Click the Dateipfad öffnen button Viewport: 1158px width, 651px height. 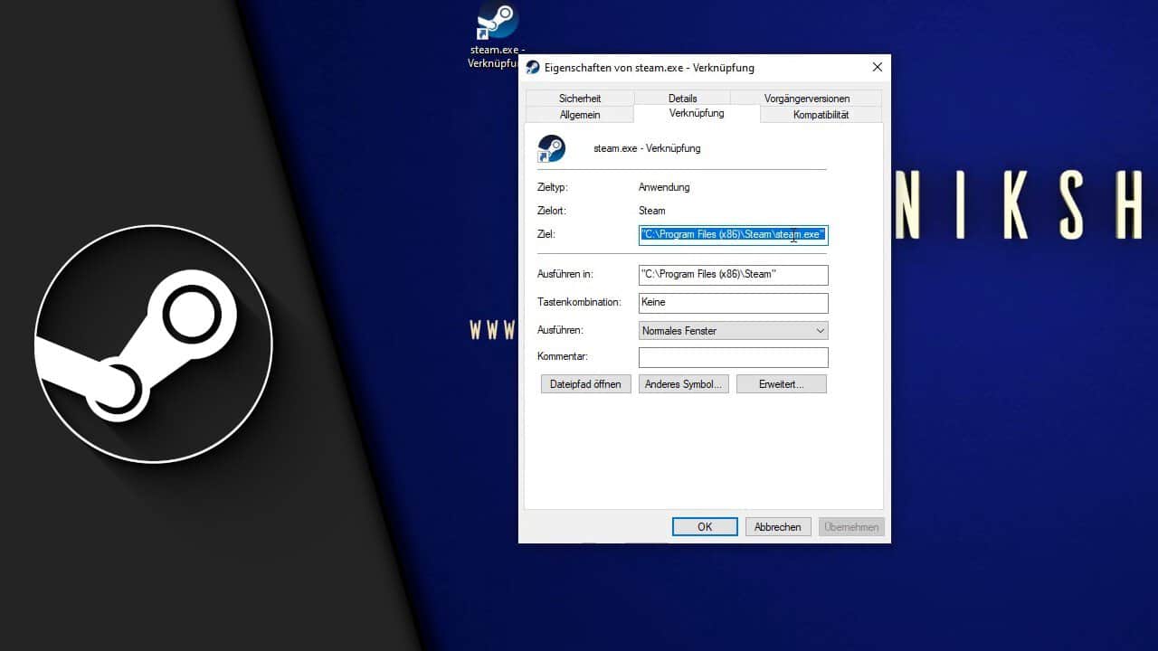[586, 384]
